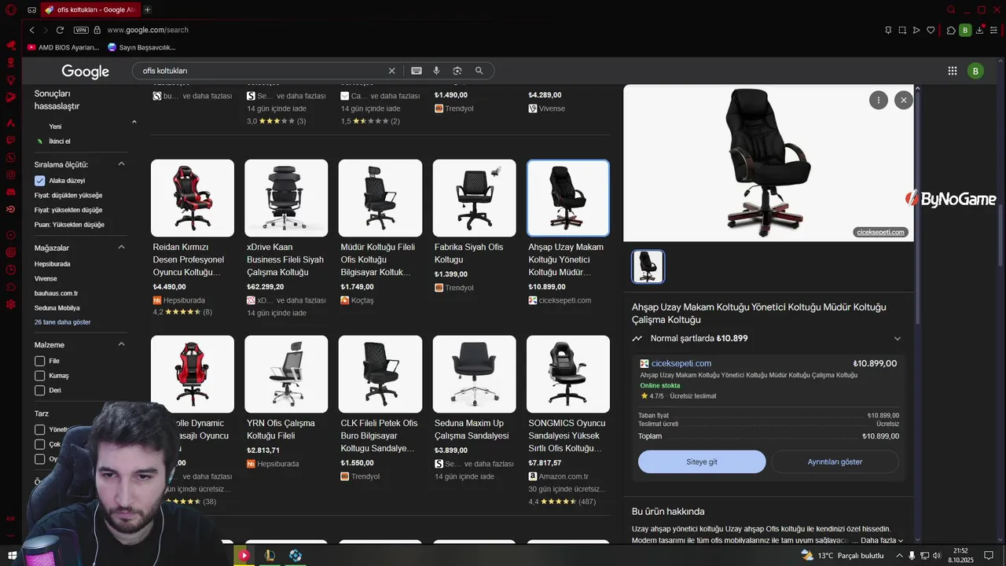Viewport: 1006px width, 566px height.
Task: Click the Ayrıntıları göster button
Action: click(x=835, y=461)
